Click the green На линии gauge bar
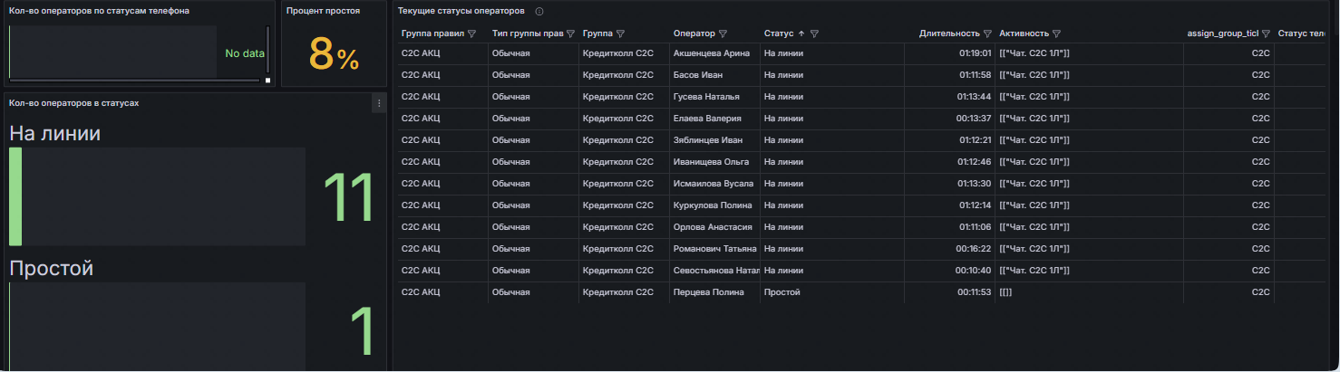 15,196
